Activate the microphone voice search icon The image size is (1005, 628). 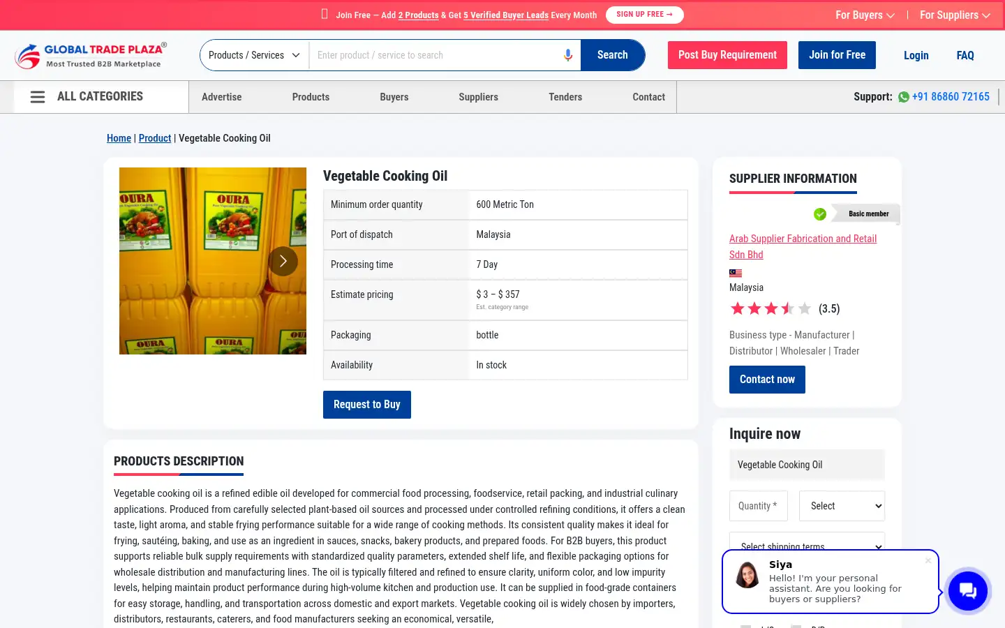coord(568,55)
